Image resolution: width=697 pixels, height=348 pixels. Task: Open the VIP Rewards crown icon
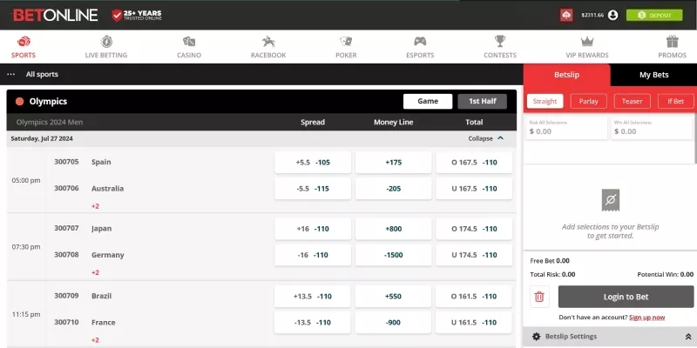point(587,42)
